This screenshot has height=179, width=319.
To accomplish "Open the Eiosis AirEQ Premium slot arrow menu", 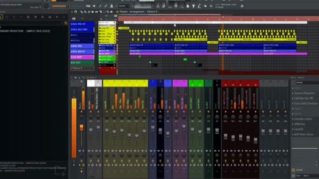I will pyautogui.click(x=293, y=103).
